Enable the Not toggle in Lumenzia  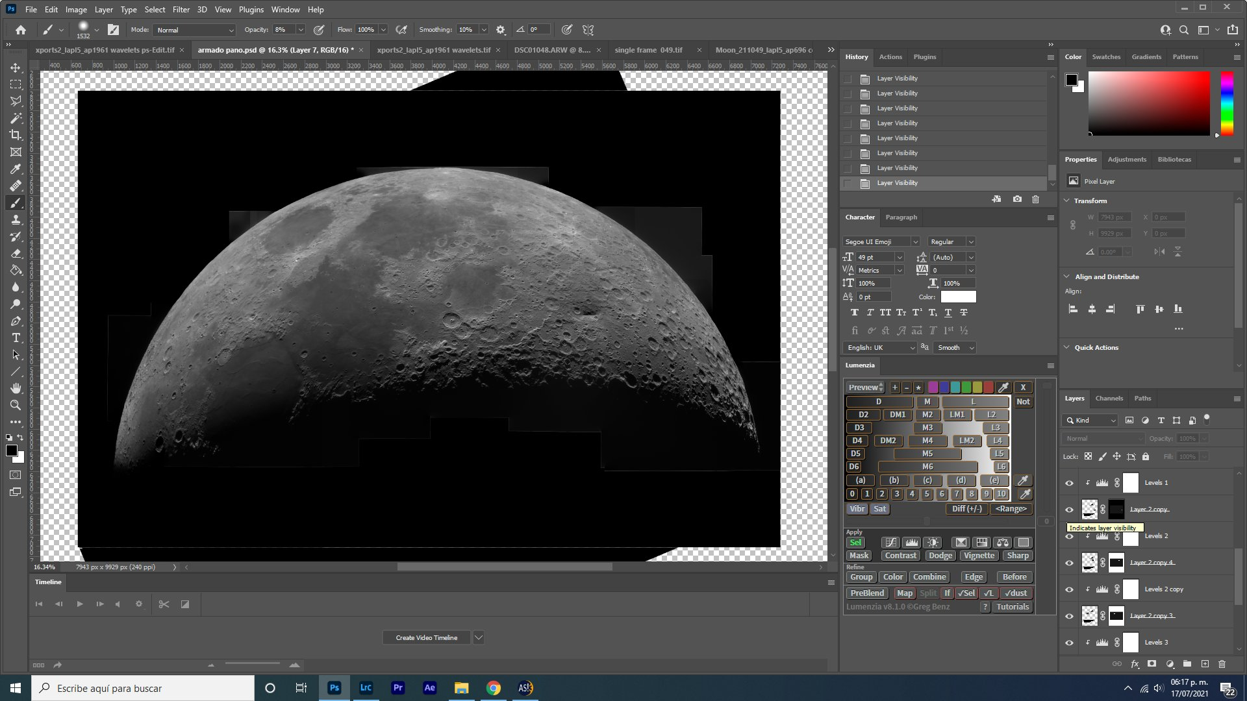click(x=1023, y=402)
